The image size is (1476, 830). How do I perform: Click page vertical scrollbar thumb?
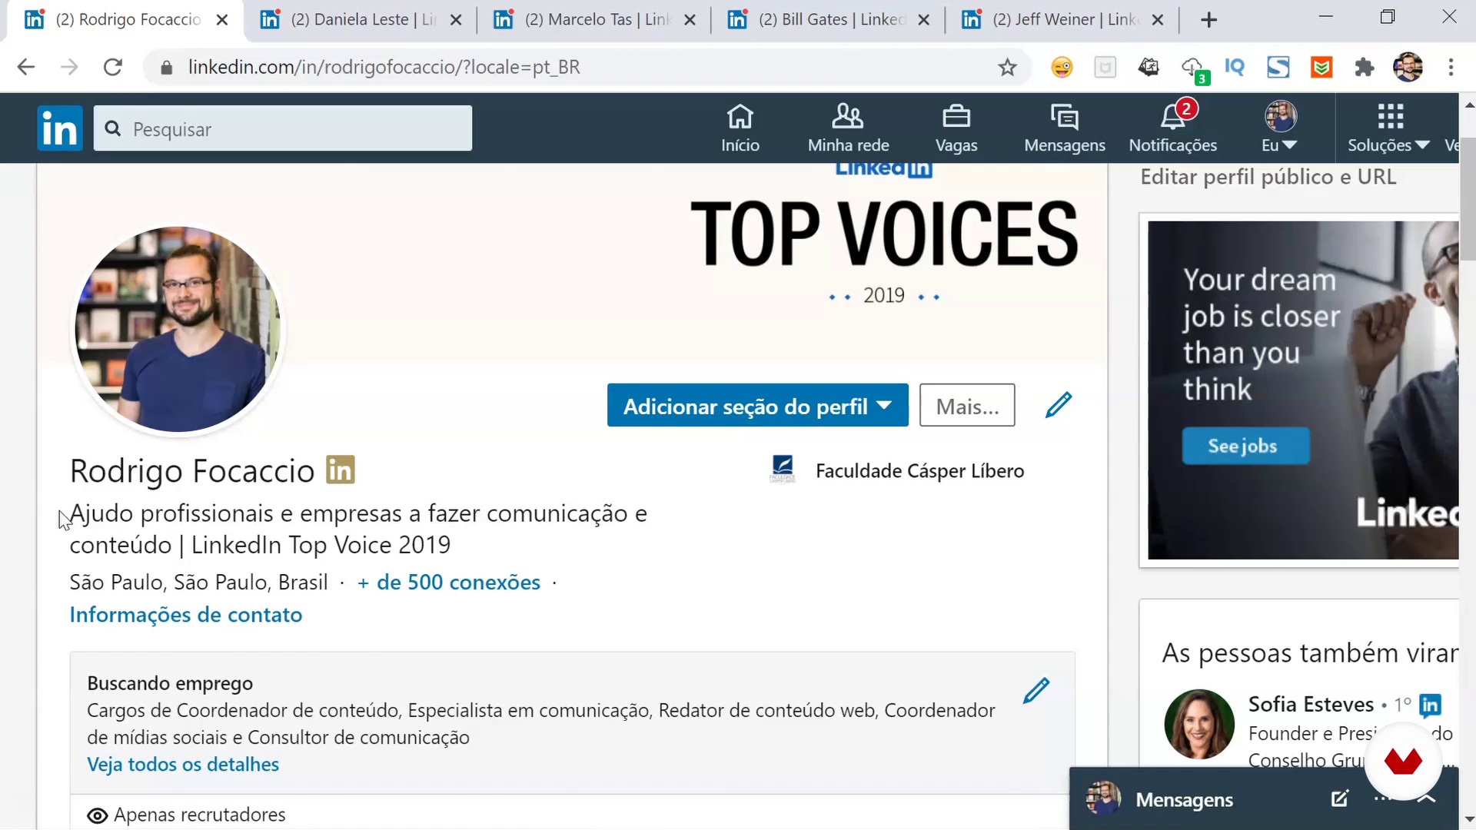[x=1468, y=198]
